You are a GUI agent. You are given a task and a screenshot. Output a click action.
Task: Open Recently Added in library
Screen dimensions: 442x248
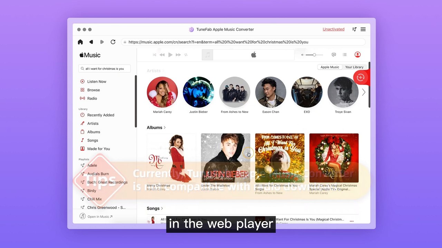click(x=100, y=115)
